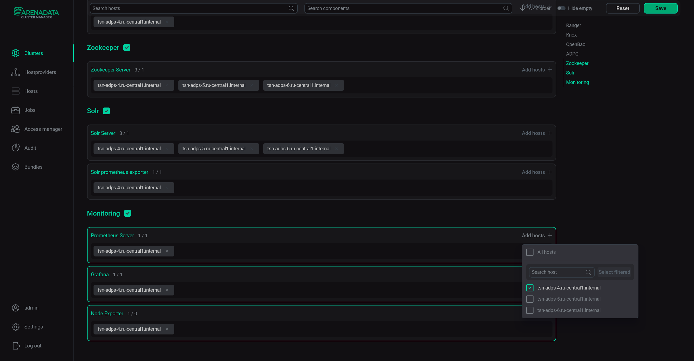Open Add hosts for Grafana
The width and height of the screenshot is (694, 361).
pyautogui.click(x=536, y=274)
